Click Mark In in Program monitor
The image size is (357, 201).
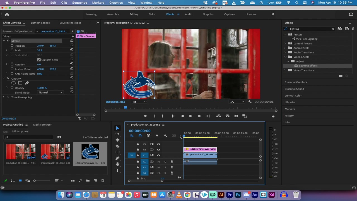[155, 116]
